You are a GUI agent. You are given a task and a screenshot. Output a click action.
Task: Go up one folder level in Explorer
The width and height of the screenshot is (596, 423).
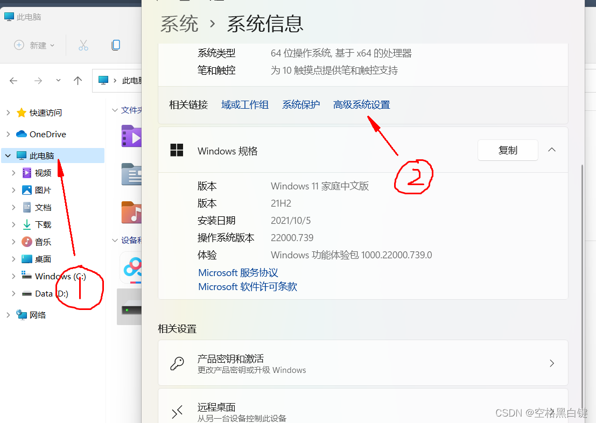click(78, 81)
